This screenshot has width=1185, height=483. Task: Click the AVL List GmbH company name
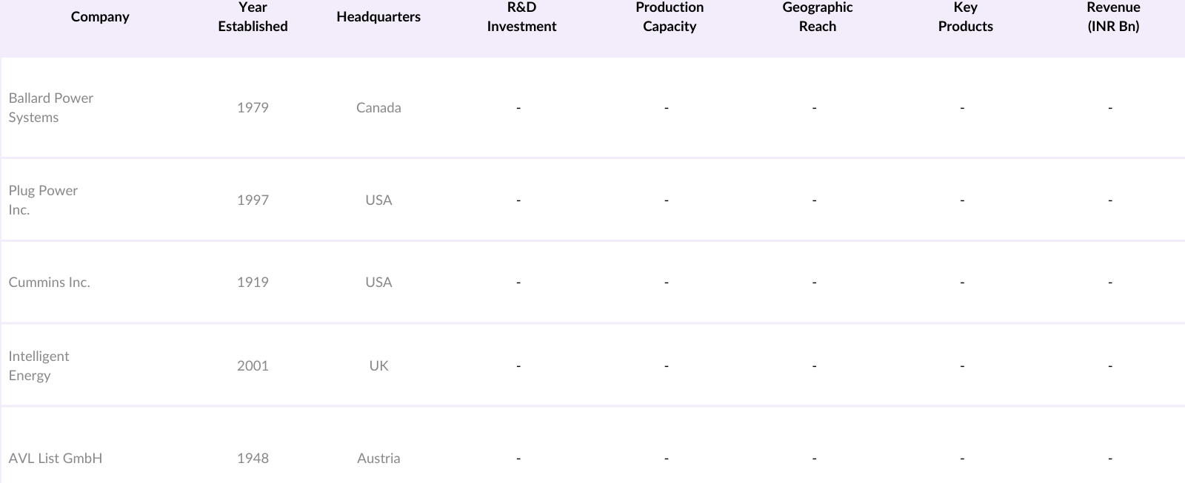56,459
